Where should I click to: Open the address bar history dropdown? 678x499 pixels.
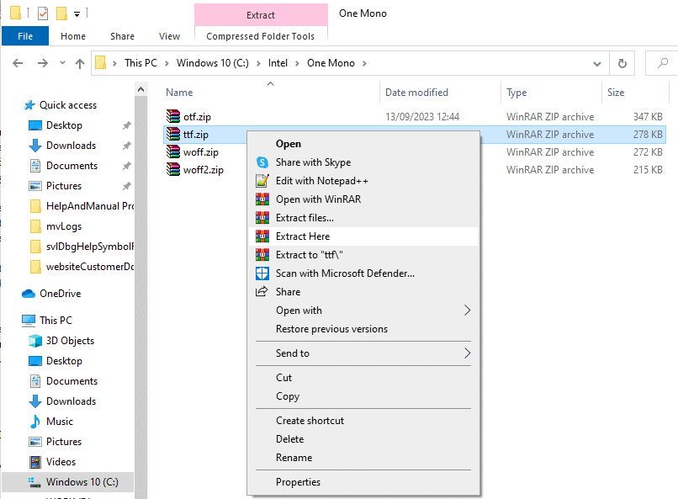point(597,64)
